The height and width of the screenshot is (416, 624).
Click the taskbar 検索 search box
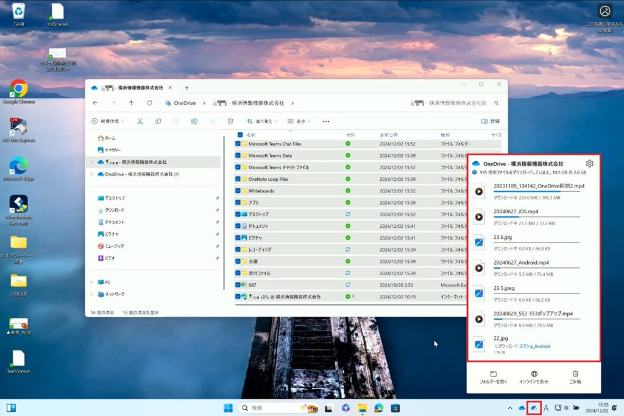coord(278,408)
